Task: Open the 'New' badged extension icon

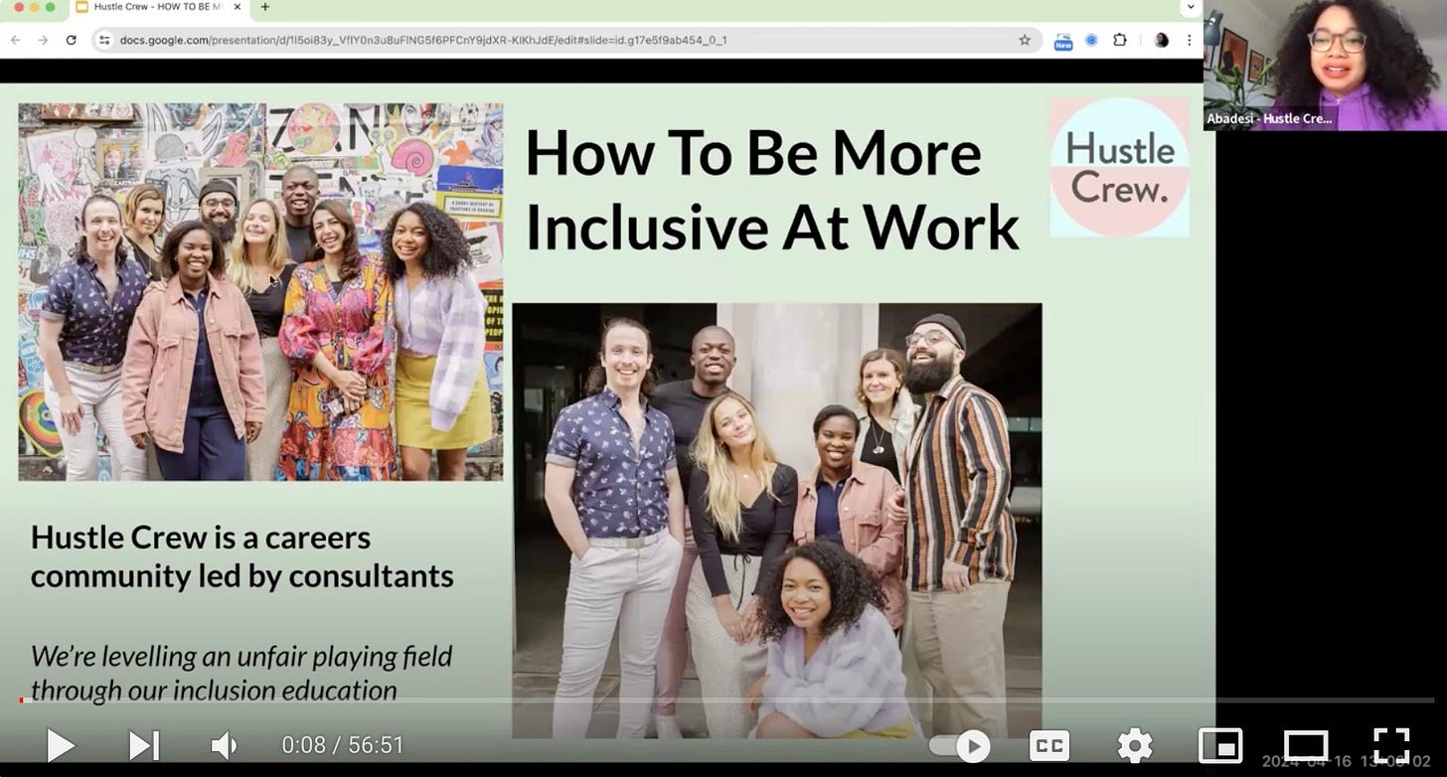Action: (x=1063, y=41)
